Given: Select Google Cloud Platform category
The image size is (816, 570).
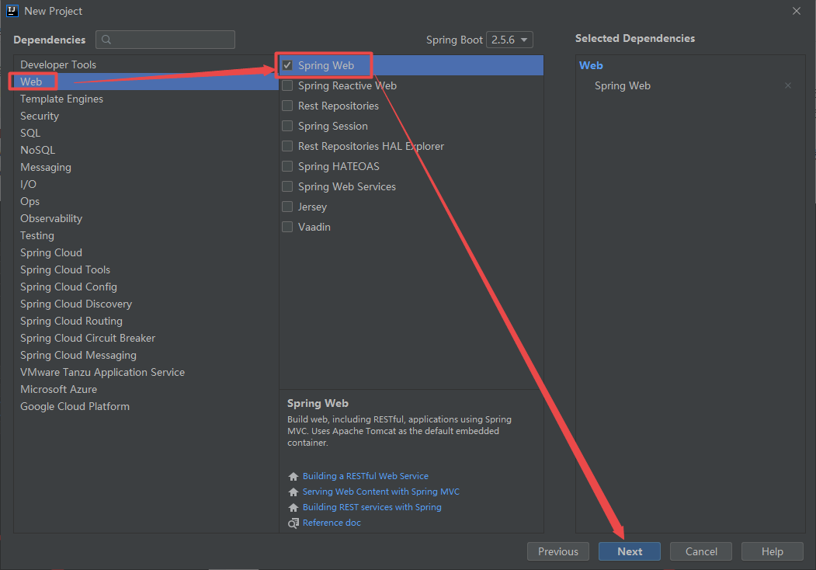Looking at the screenshot, I should [x=146, y=407].
